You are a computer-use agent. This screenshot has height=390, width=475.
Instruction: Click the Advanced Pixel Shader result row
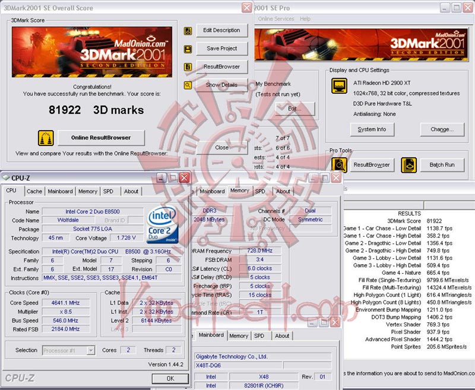pos(408,340)
